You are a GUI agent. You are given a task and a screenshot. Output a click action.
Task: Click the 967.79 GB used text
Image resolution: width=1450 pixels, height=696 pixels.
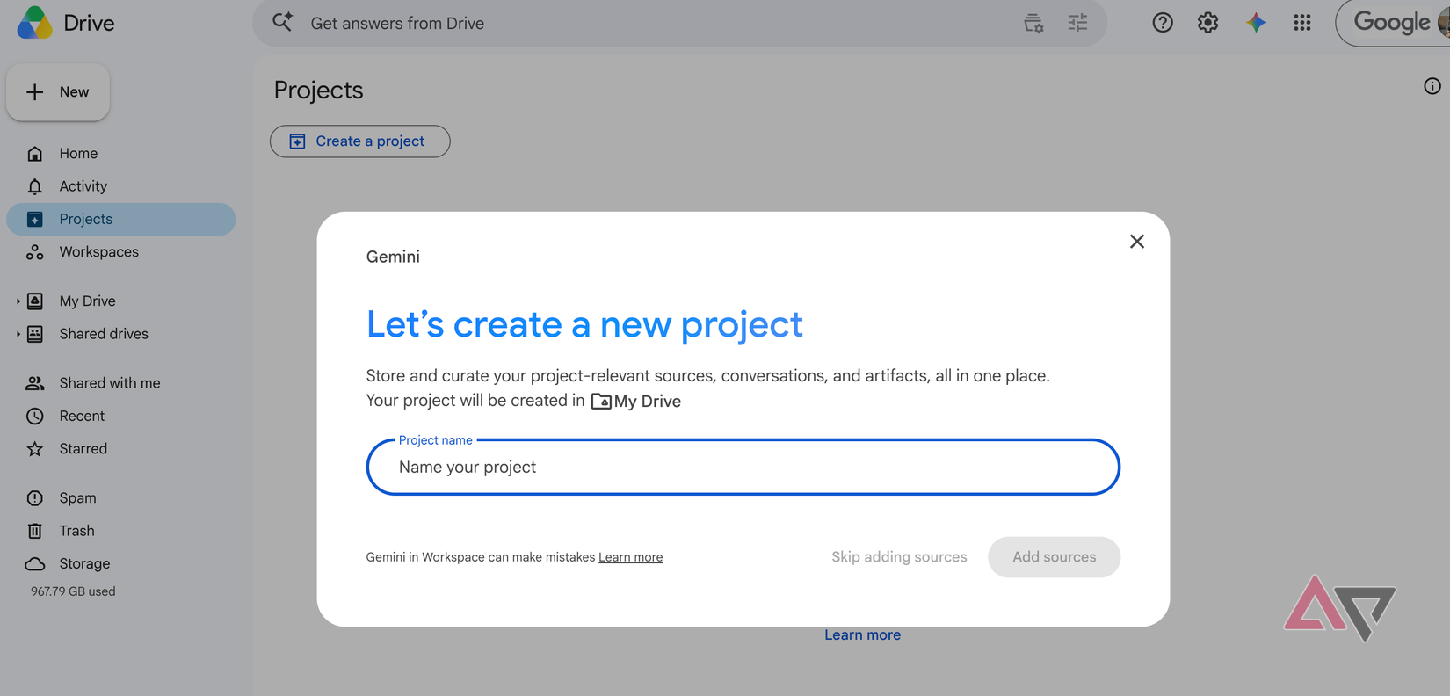point(73,591)
